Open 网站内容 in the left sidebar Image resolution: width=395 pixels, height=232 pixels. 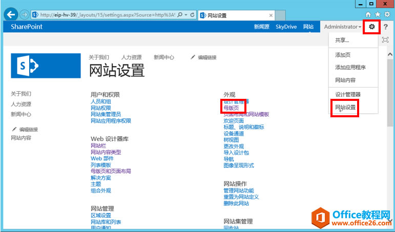point(21,138)
